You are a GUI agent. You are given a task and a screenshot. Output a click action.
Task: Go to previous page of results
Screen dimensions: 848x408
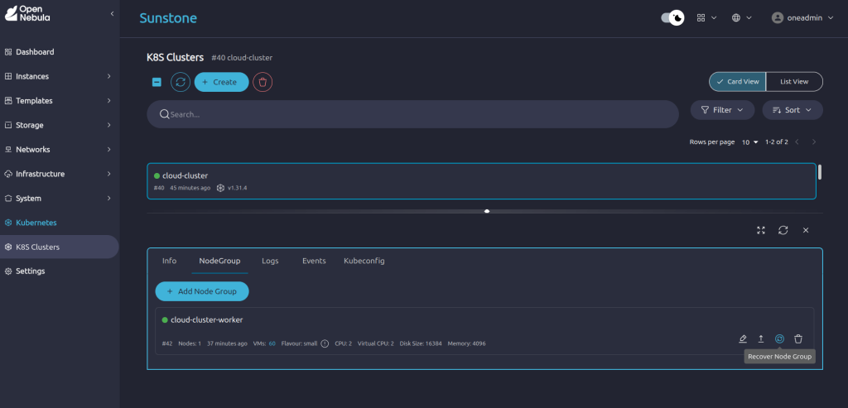pos(797,142)
